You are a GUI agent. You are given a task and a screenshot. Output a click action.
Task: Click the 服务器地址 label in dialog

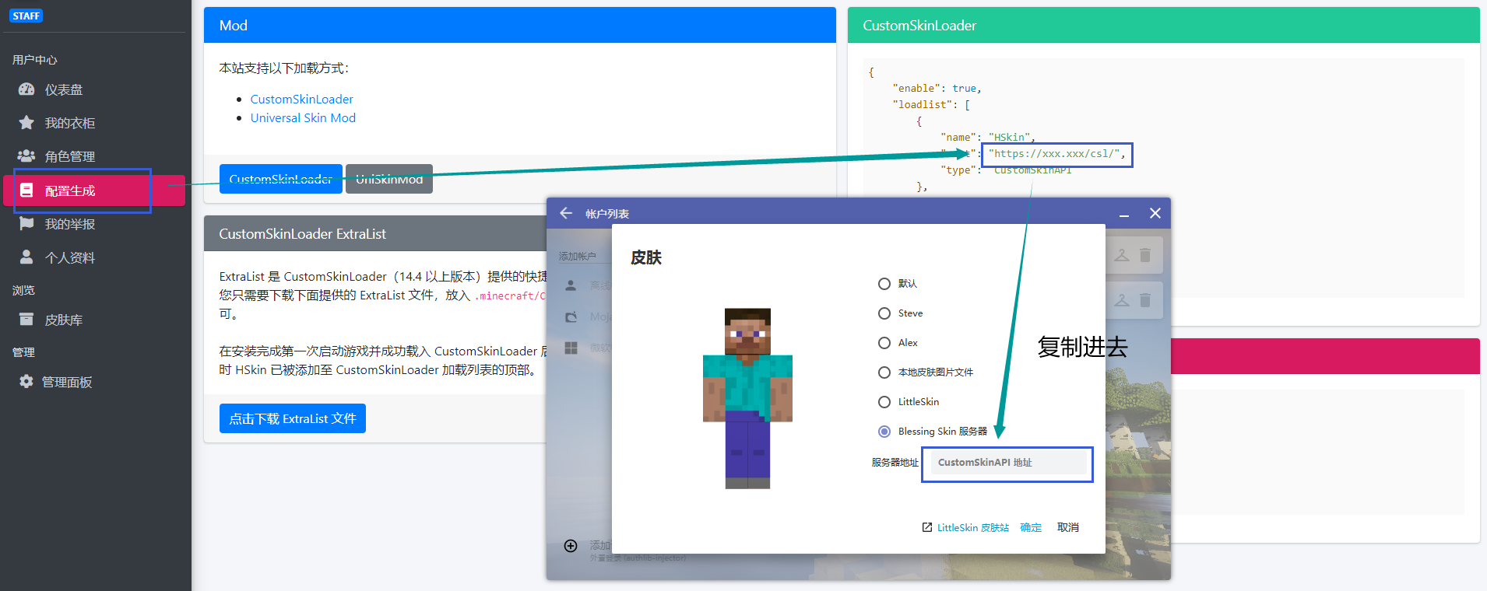[895, 463]
